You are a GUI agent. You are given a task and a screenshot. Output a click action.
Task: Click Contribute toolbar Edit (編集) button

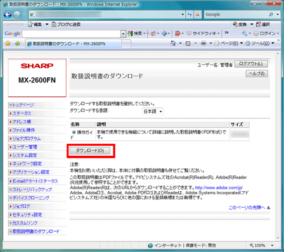(35, 25)
